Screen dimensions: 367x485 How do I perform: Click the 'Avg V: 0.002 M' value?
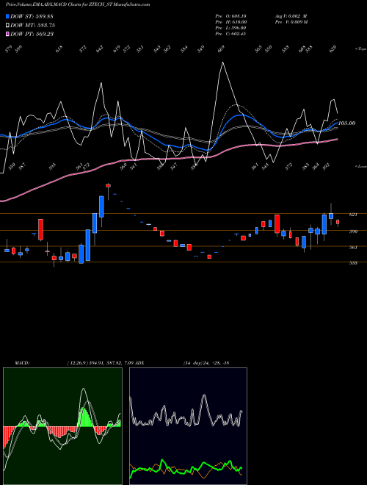click(291, 16)
